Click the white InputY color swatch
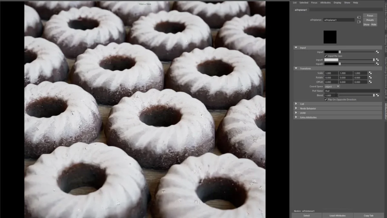This screenshot has height=218, width=387. (331, 60)
